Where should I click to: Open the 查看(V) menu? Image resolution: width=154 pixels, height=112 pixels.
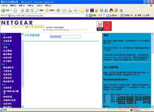[22, 6]
